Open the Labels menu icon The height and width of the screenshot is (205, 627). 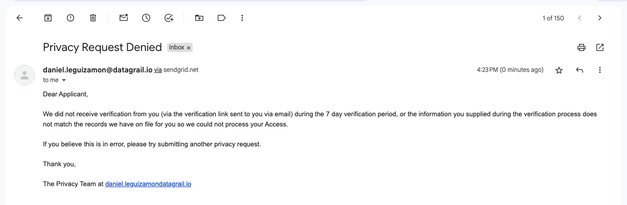pos(221,18)
